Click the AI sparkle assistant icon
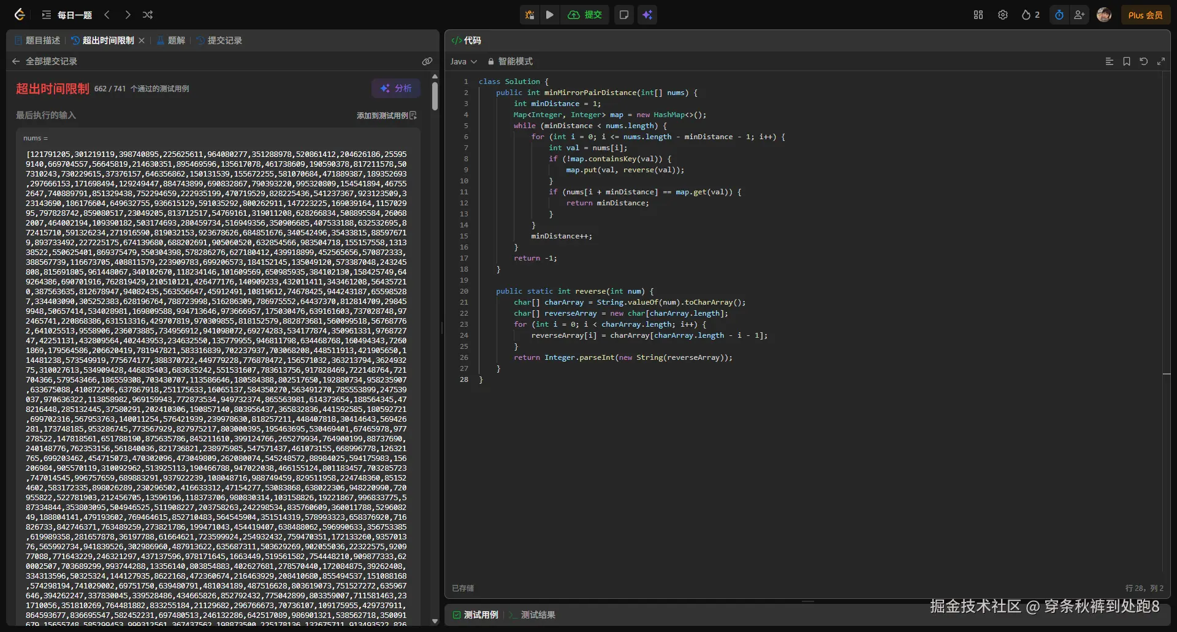Image resolution: width=1177 pixels, height=632 pixels. point(647,15)
